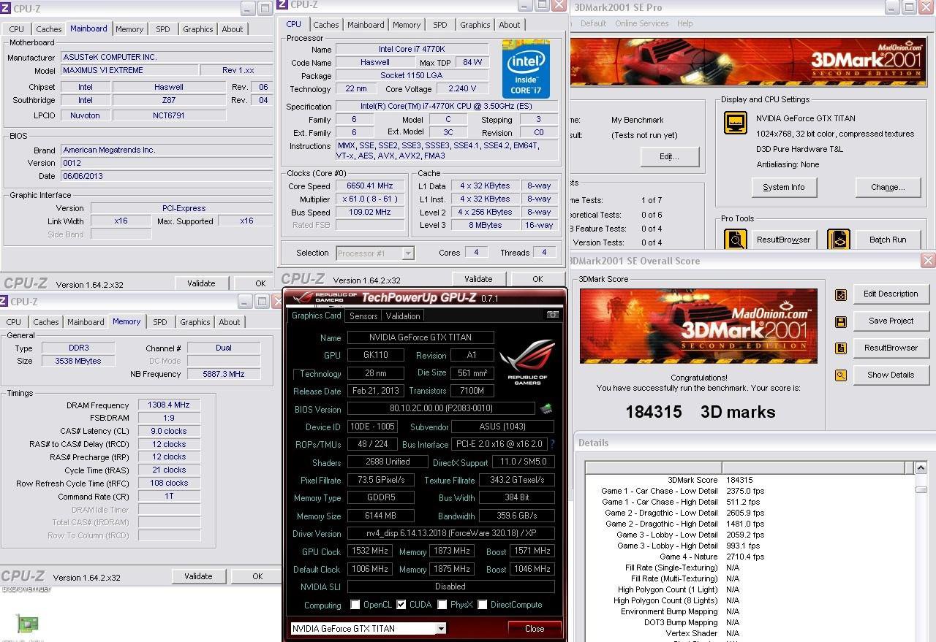
Task: Click the Core Speed value 6650.41 MHz
Action: (370, 186)
